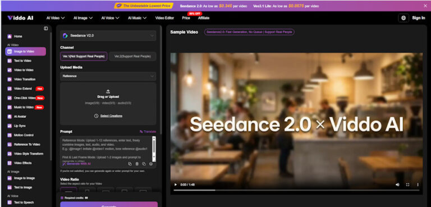431x207 pixels.
Task: Seek on the video progress bar
Action: click(x=296, y=190)
